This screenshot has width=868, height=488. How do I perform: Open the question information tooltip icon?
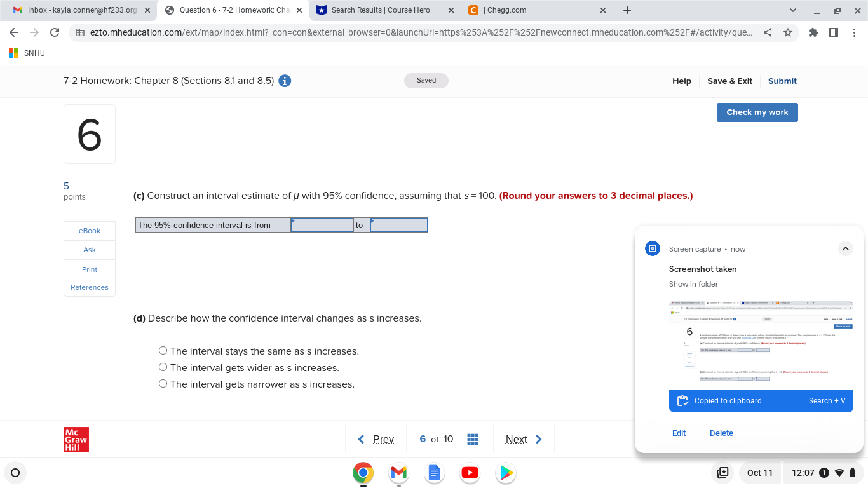tap(285, 81)
